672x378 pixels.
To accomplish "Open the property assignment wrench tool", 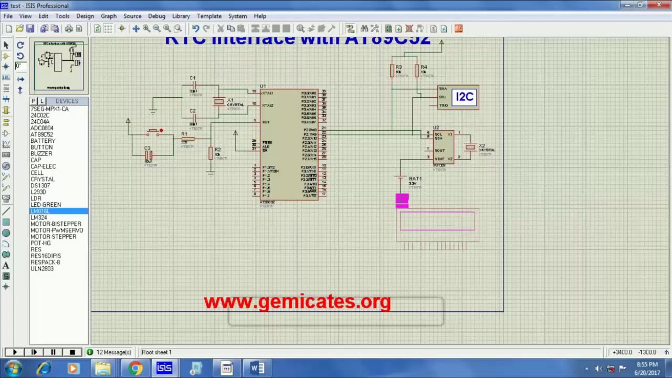I will (375, 28).
